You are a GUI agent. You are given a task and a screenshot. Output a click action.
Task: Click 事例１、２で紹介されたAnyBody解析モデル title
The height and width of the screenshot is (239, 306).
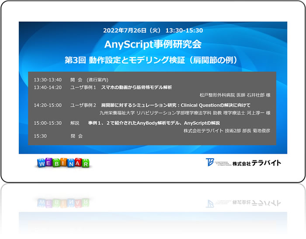coord(154,123)
